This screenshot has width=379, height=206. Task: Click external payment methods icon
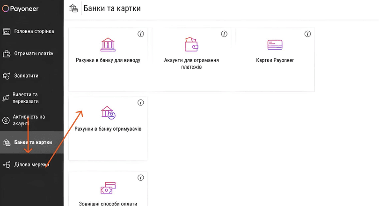pos(108,188)
